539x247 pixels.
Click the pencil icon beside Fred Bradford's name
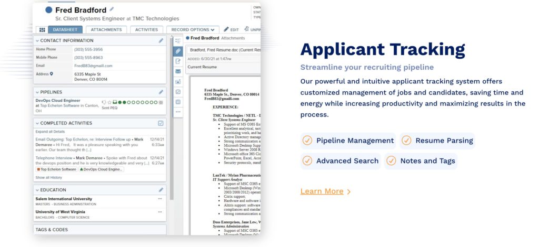coord(112,9)
